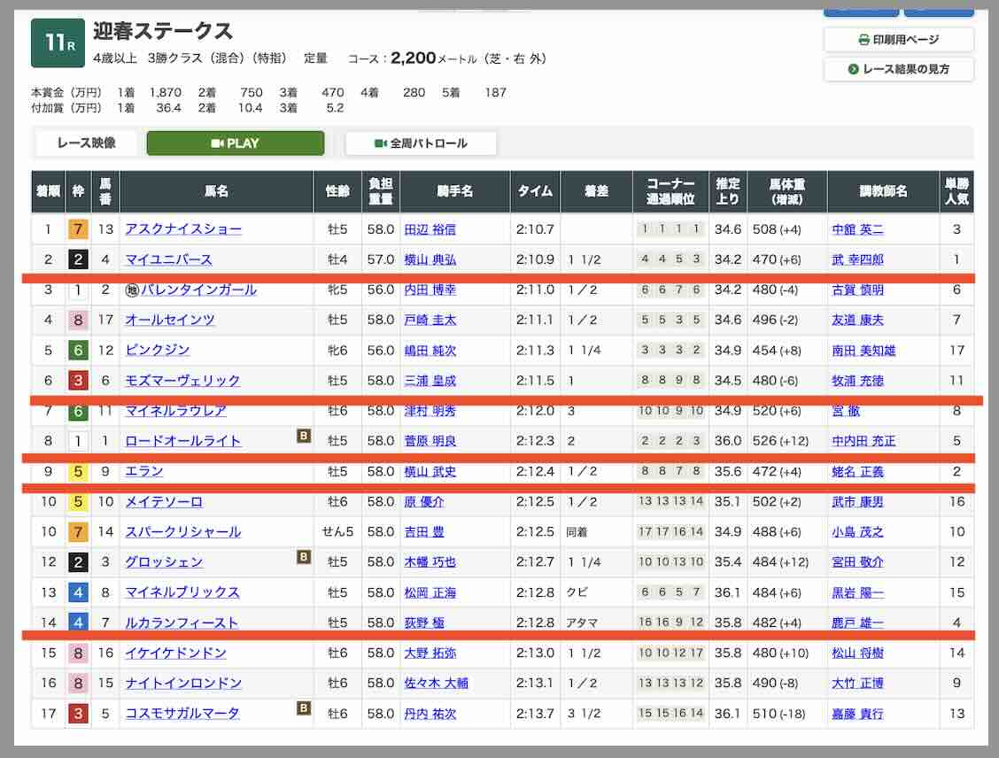The image size is (999, 758).
Task: Open trainer link 中舘 英二
Action: click(857, 229)
